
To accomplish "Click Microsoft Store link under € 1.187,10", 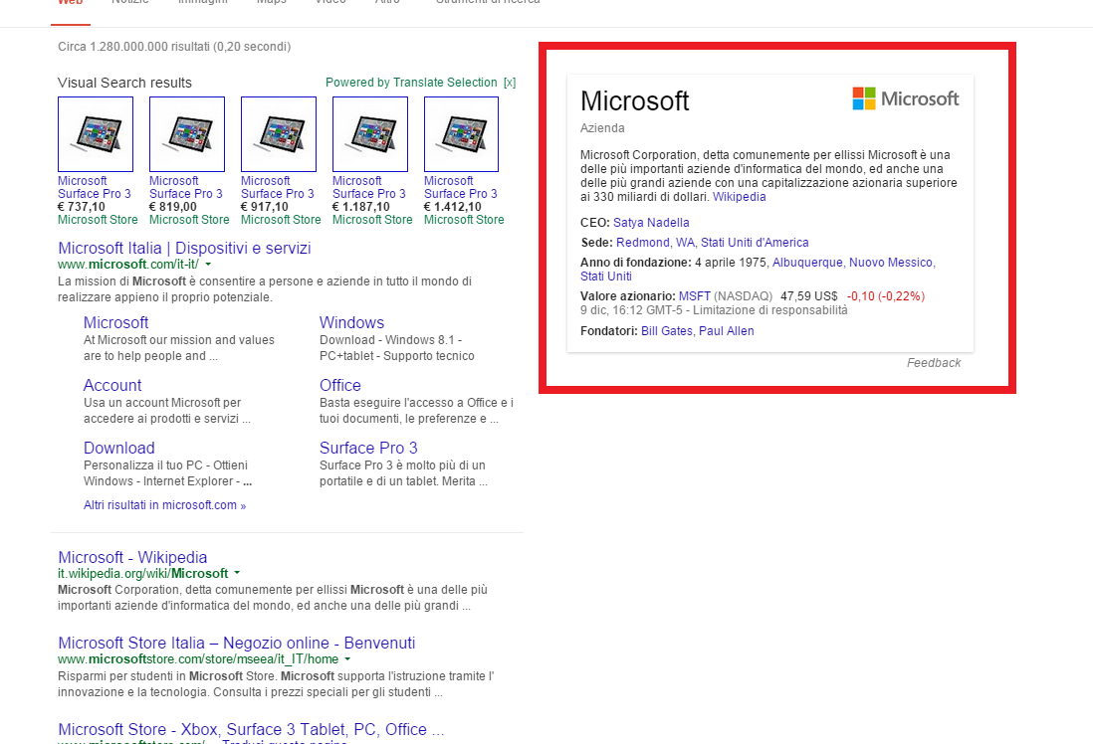I will tap(372, 220).
